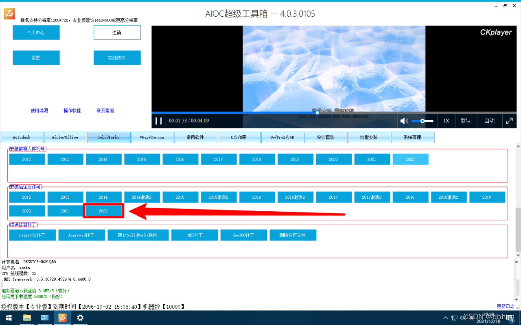Open the 更新日志 link
521x325 pixels.
(x=506, y=306)
